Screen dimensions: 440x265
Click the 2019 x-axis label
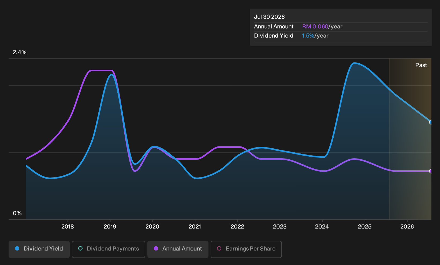coord(110,227)
